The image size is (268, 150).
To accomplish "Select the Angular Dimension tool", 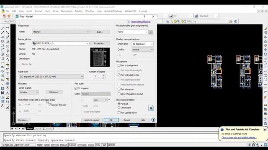I will (x=8, y=60).
